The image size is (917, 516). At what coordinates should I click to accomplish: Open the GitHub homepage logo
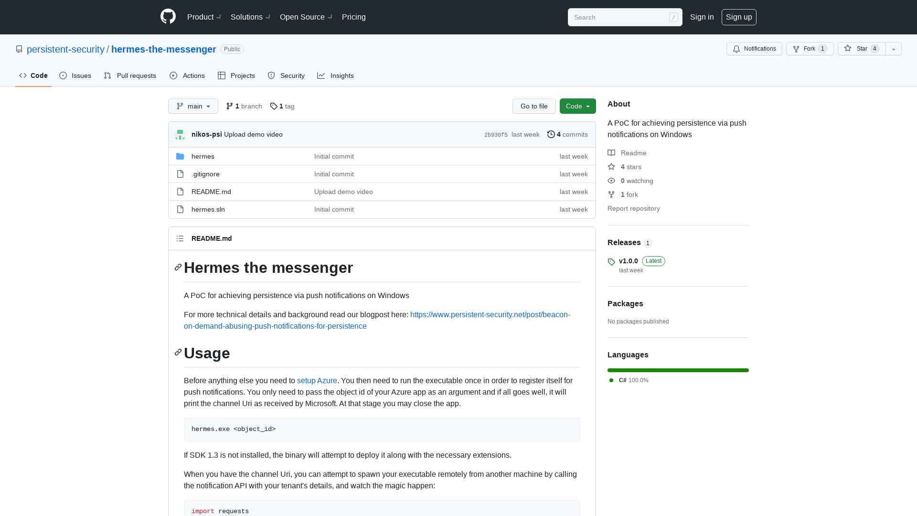tap(168, 17)
